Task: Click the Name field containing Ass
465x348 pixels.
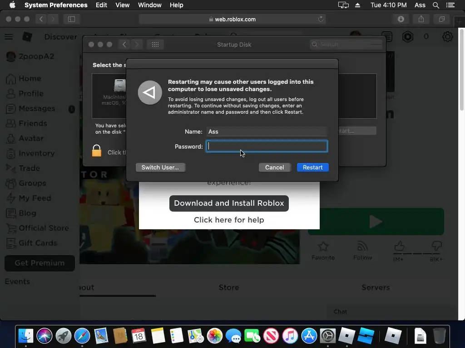Action: [x=267, y=131]
